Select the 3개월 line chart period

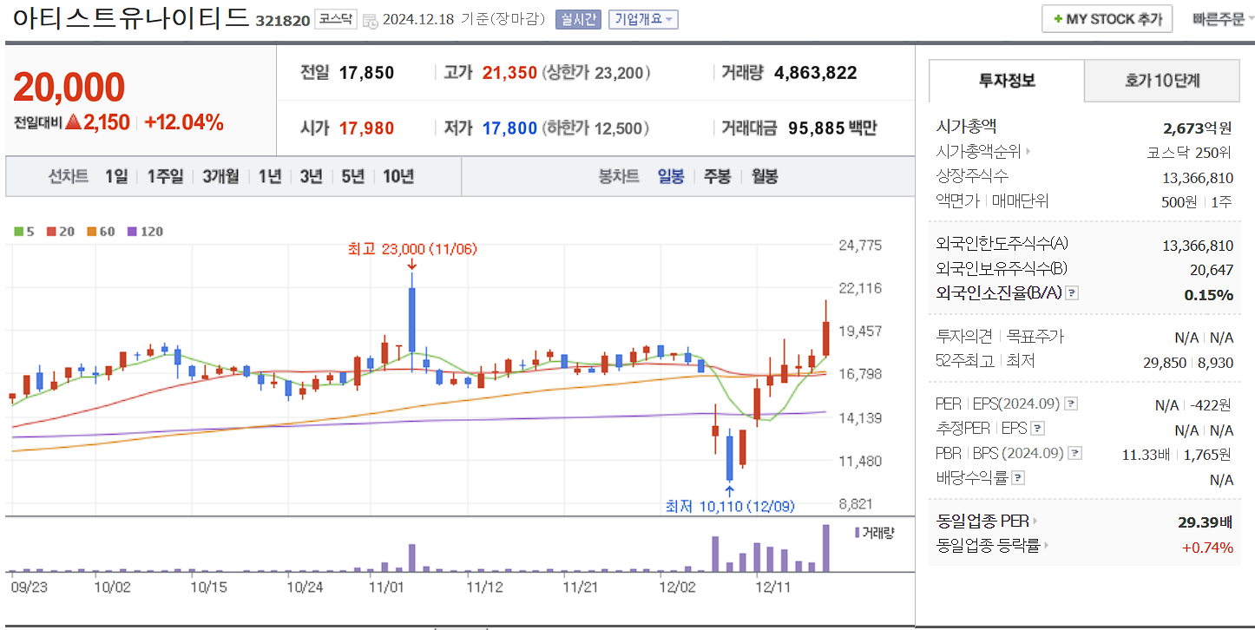(x=221, y=176)
